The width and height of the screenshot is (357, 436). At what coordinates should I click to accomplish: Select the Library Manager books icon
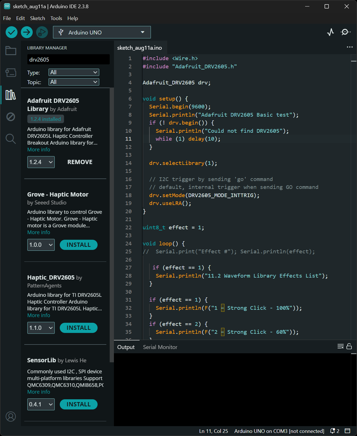(11, 95)
